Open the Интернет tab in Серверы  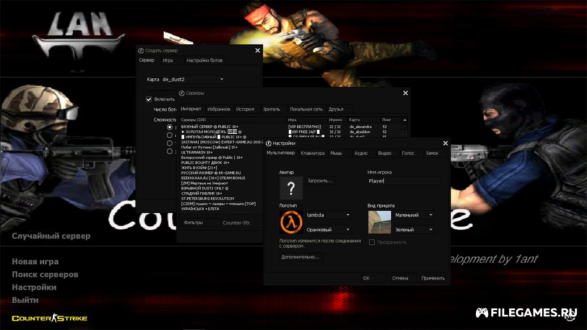(x=191, y=109)
